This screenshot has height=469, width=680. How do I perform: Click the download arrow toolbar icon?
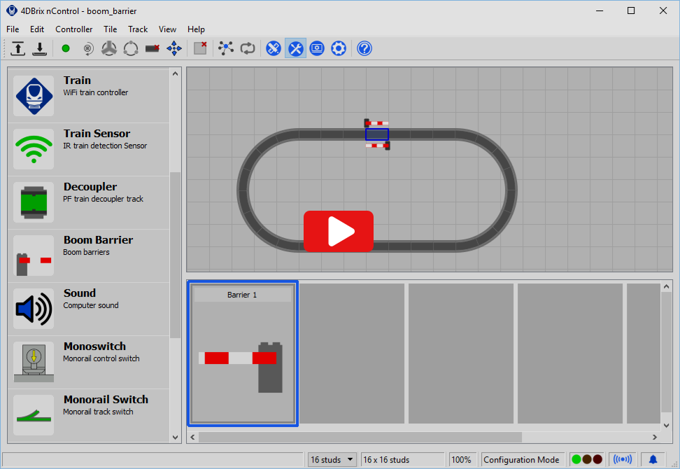click(39, 48)
